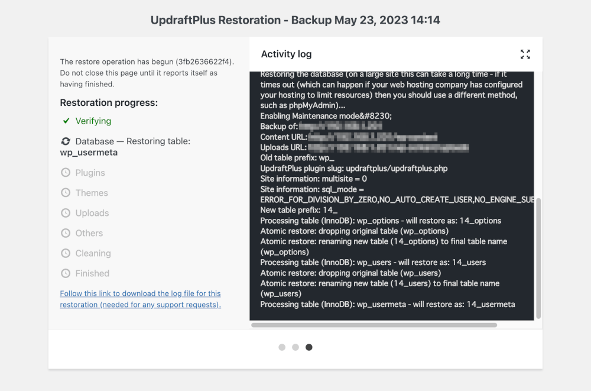This screenshot has width=591, height=391.
Task: Click the 'Enabling Maintenance mode' log line
Action: 326,116
